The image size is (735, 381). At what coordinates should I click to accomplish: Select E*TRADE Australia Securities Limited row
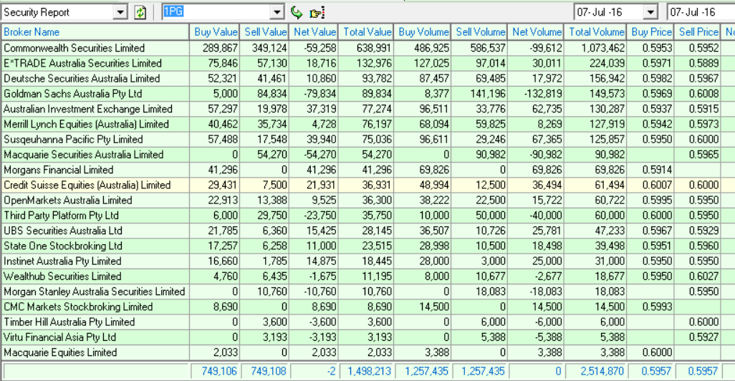pos(367,63)
